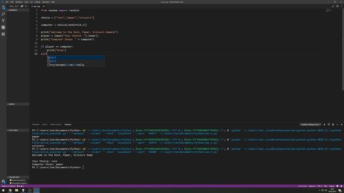This screenshot has width=344, height=193.
Task: Maximize the terminal panel size
Action: (x=338, y=124)
